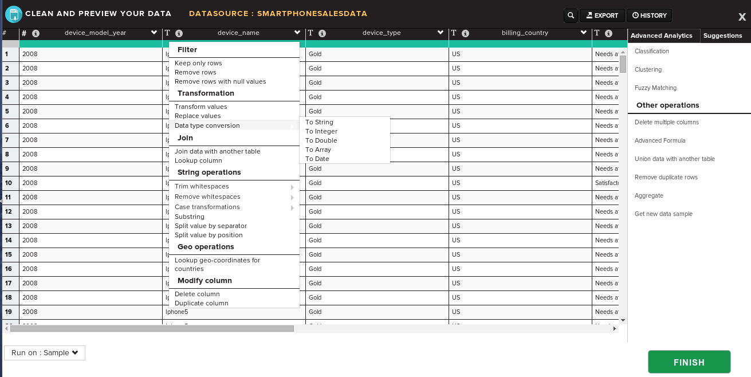Click the text type icon of billing_country
751x377 pixels.
point(454,33)
